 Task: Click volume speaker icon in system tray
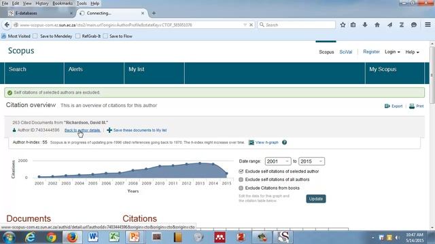(397, 237)
